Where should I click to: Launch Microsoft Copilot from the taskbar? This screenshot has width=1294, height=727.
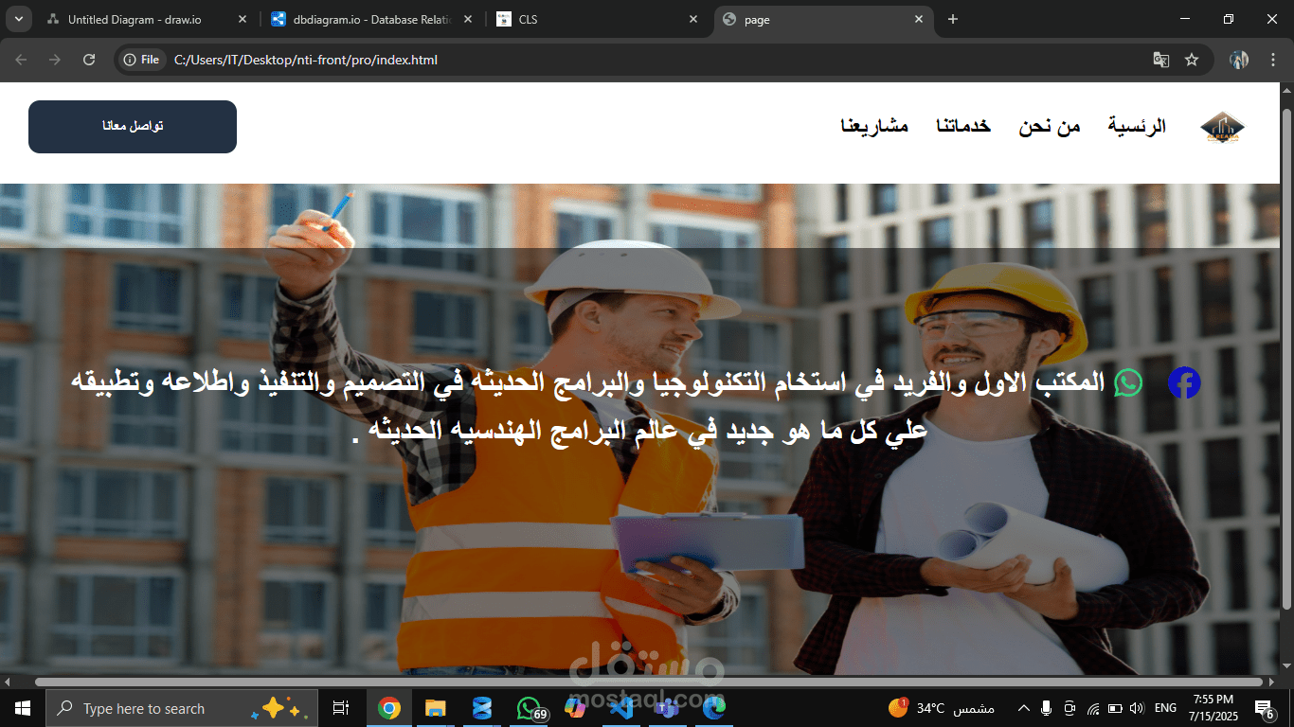[x=575, y=708]
